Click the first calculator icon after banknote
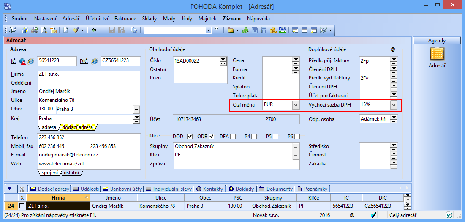The height and width of the screenshot is (222, 465). pyautogui.click(x=254, y=30)
